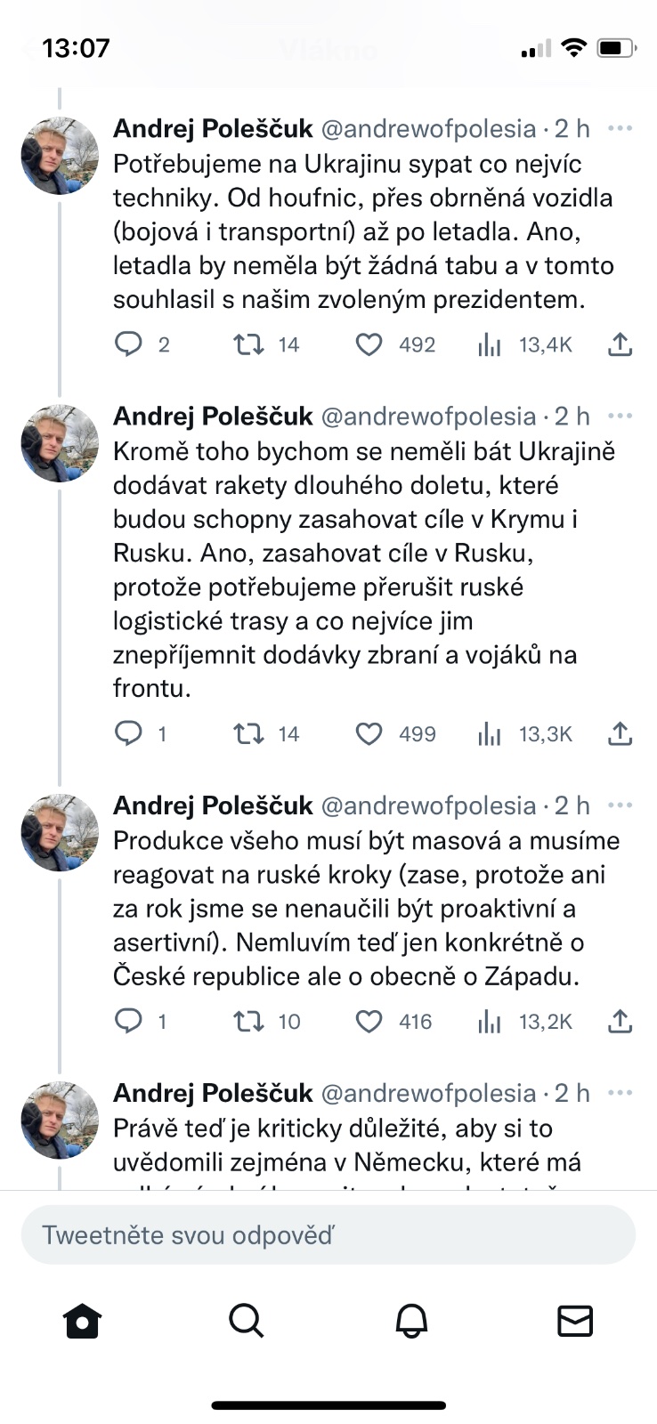View analytics for the 13,3K views tweet
Image resolution: width=657 pixels, height=1424 pixels.
[490, 734]
